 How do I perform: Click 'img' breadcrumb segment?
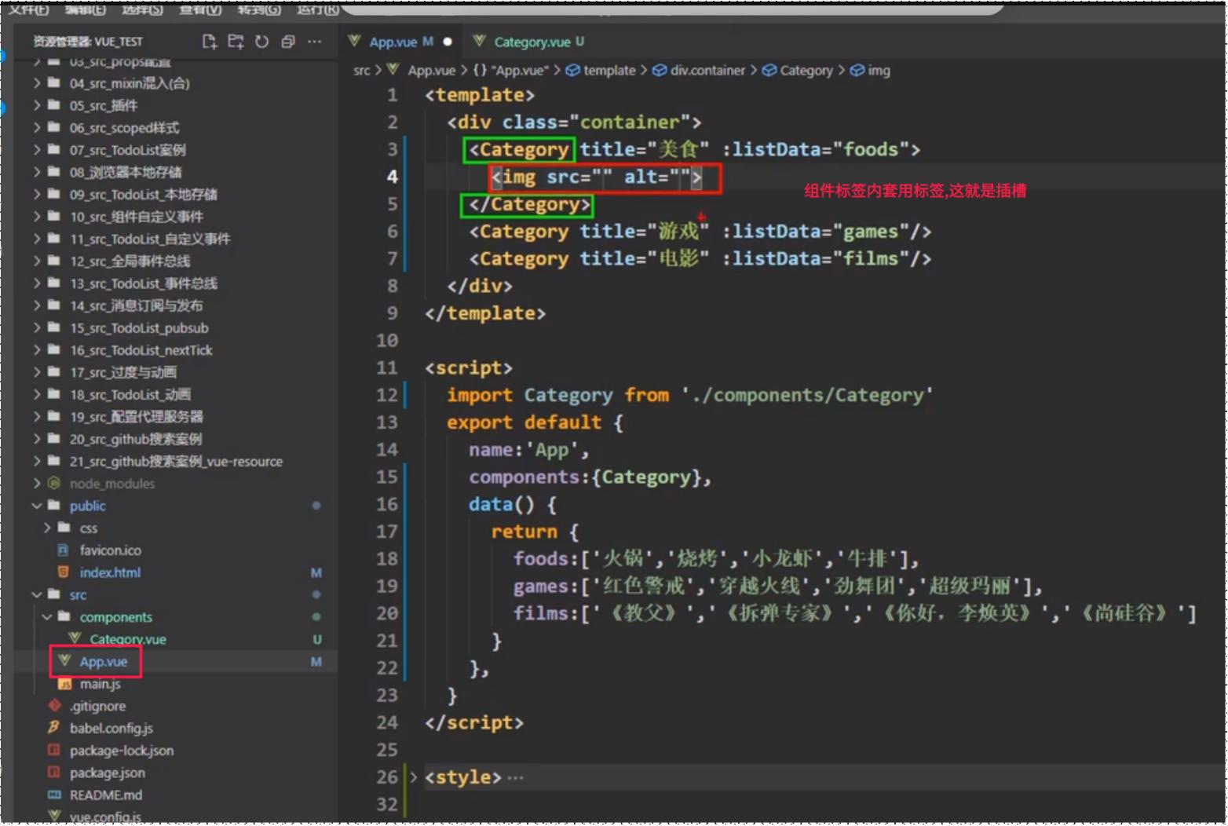coord(879,71)
